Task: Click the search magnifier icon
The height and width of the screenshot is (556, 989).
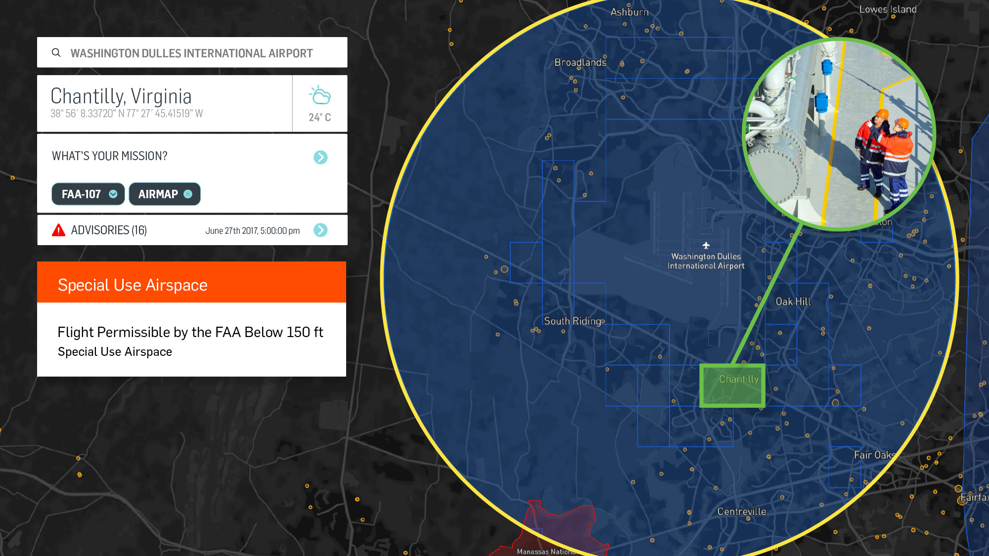Action: (x=56, y=52)
